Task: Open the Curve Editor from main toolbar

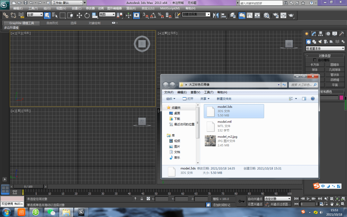Action: tap(250, 15)
